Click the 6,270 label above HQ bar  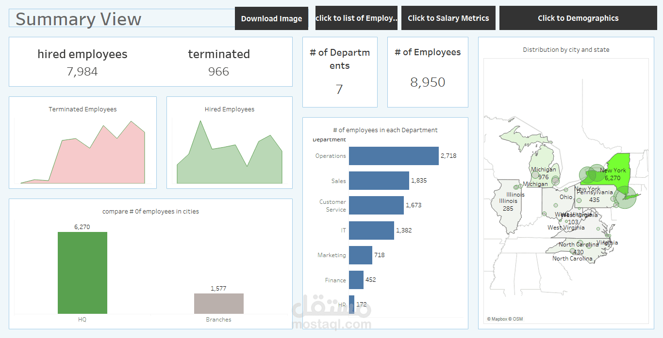tap(82, 227)
